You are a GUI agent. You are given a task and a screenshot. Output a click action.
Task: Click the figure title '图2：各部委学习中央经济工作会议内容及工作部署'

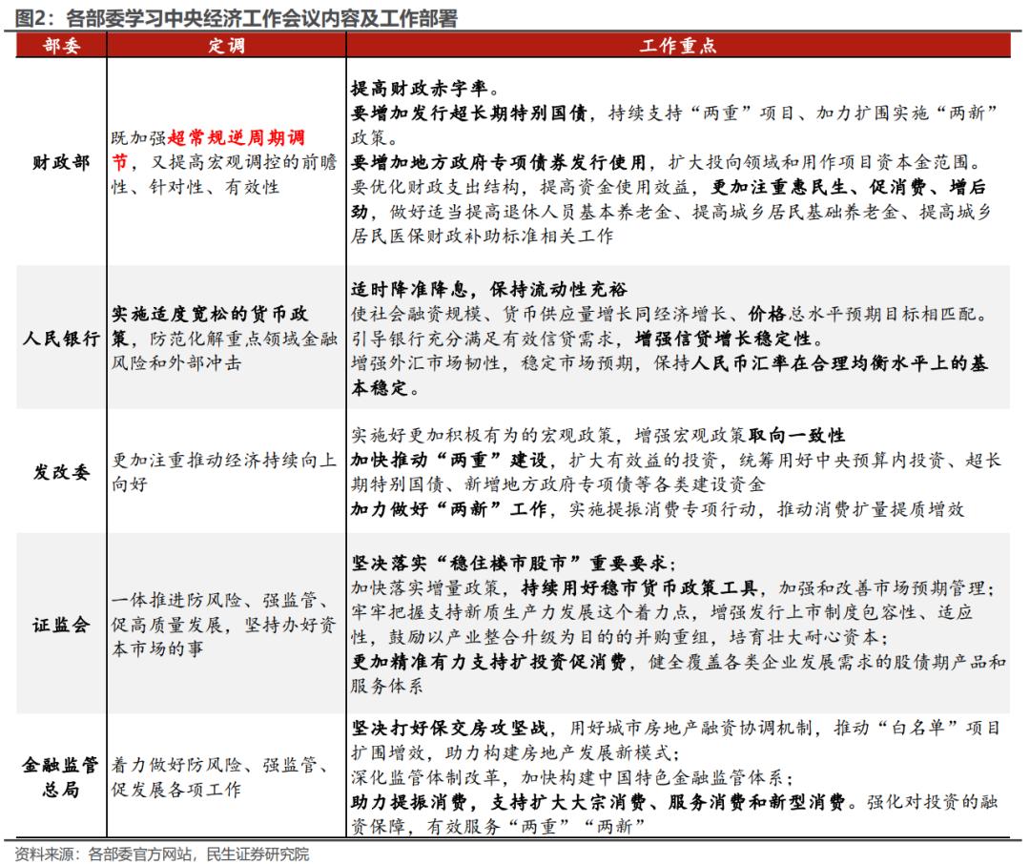[x=228, y=16]
